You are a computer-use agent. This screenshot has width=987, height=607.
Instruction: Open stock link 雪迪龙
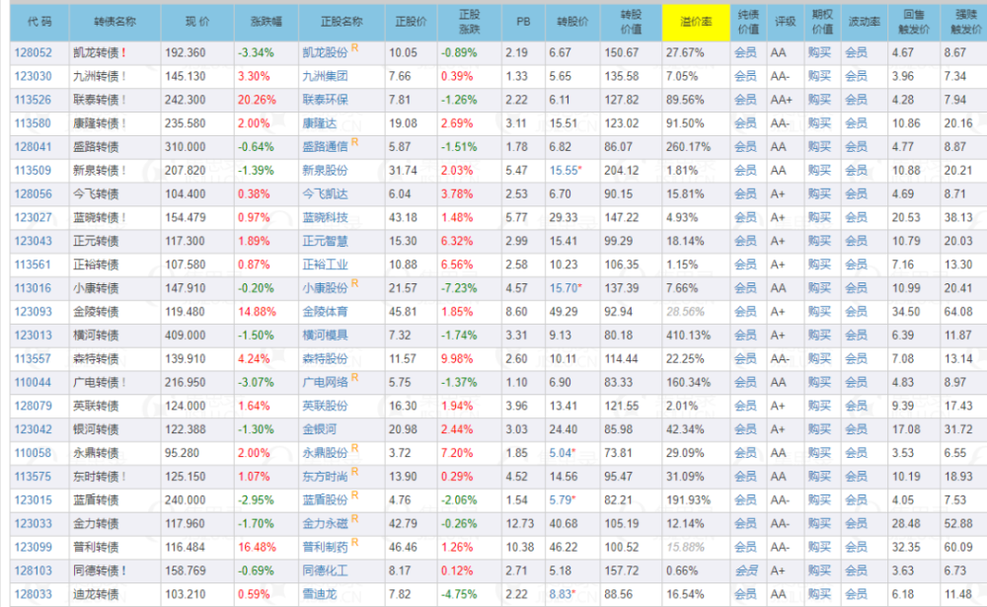click(319, 594)
